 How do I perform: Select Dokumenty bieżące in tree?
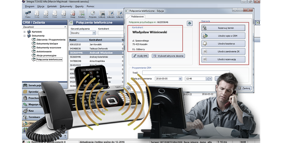47,44
